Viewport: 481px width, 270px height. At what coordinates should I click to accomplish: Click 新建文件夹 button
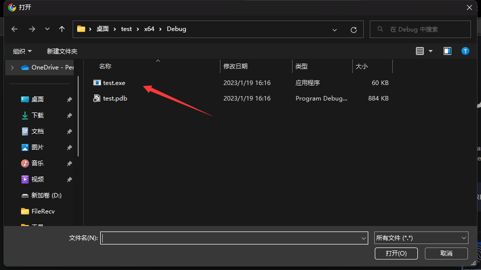coord(62,51)
